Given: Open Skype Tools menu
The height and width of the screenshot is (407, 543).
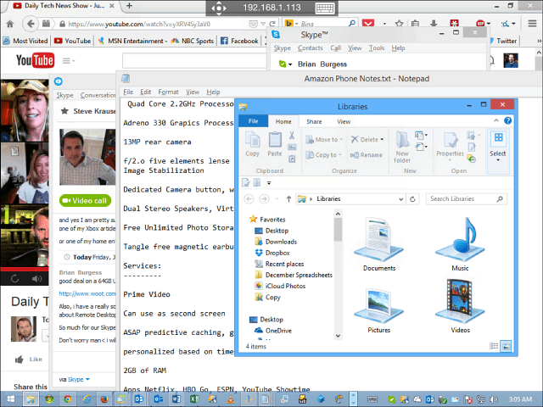Looking at the screenshot, I should 377,47.
